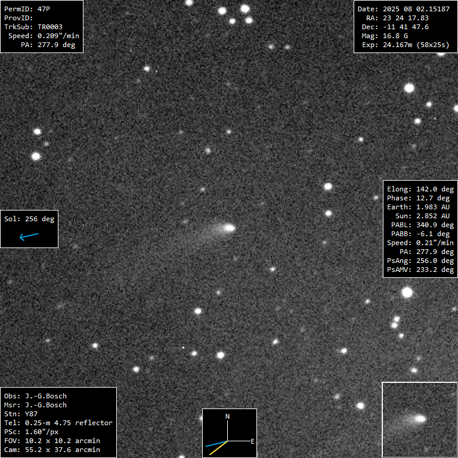
Task: Click the yellow line in compass box
Action: 218,448
